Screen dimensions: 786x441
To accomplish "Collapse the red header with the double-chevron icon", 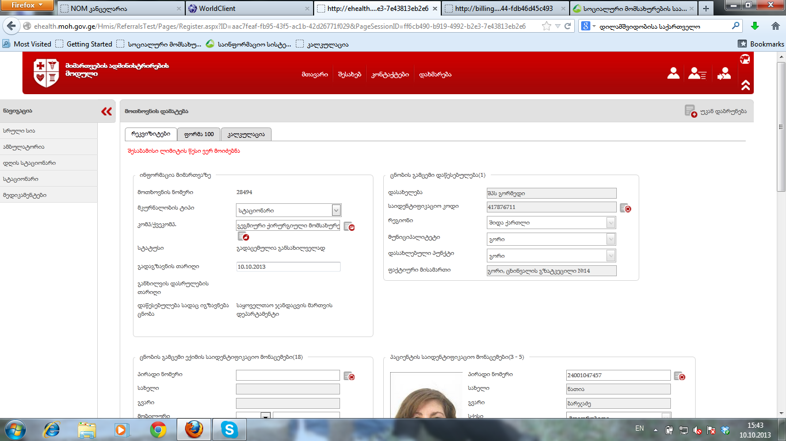I will click(745, 85).
